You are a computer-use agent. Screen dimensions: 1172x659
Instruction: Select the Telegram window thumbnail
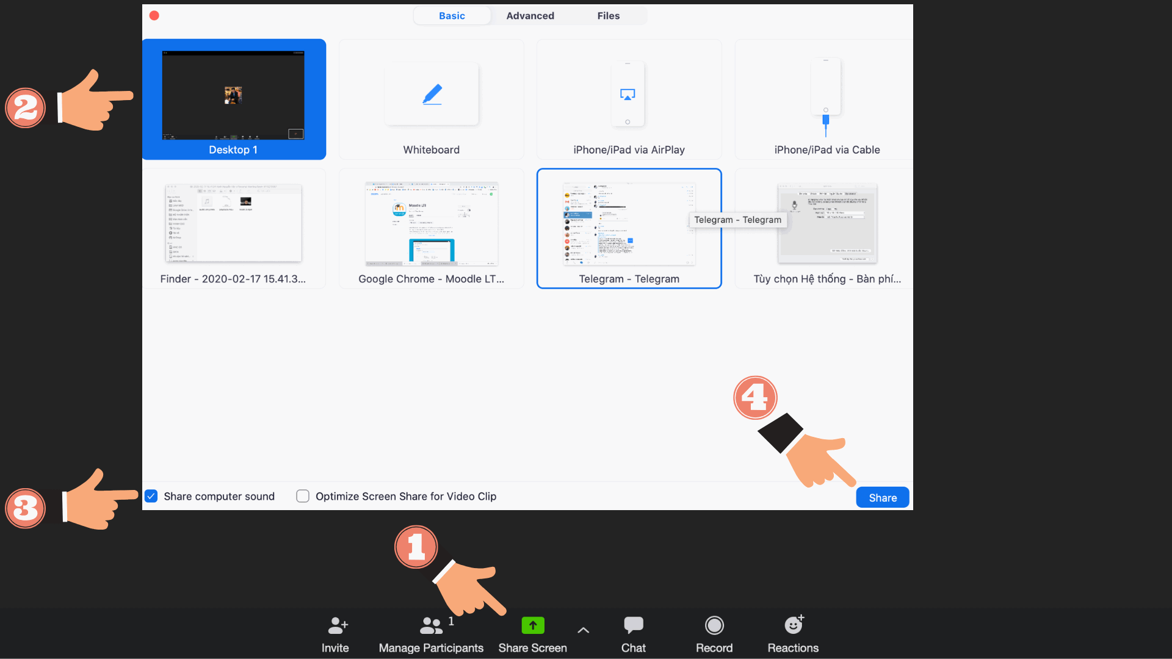point(629,228)
